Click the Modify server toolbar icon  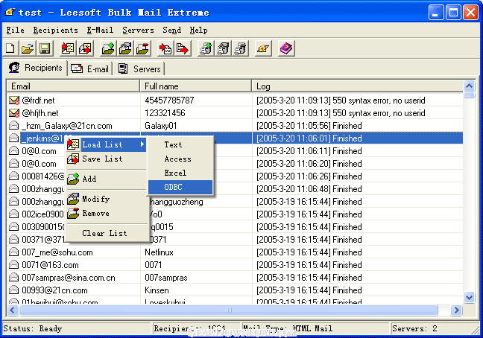pos(224,48)
